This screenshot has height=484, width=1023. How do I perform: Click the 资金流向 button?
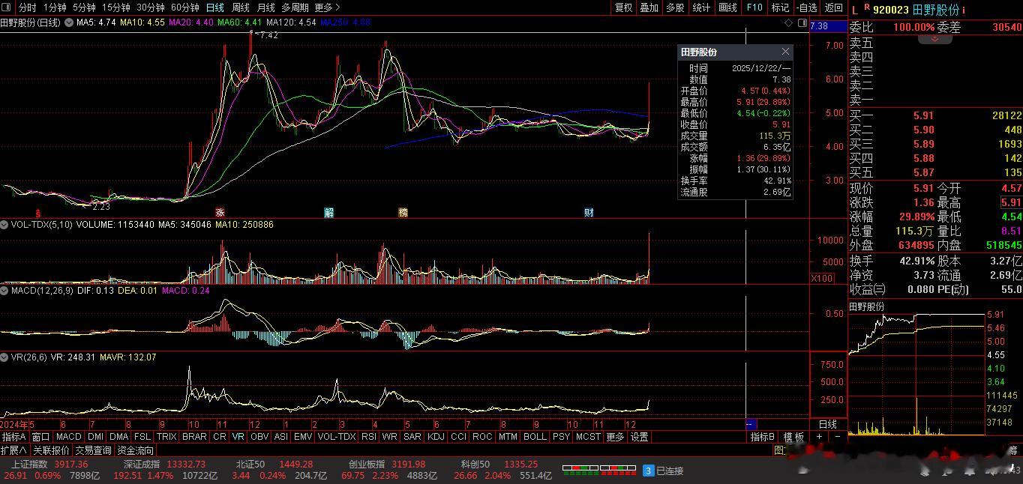[136, 450]
